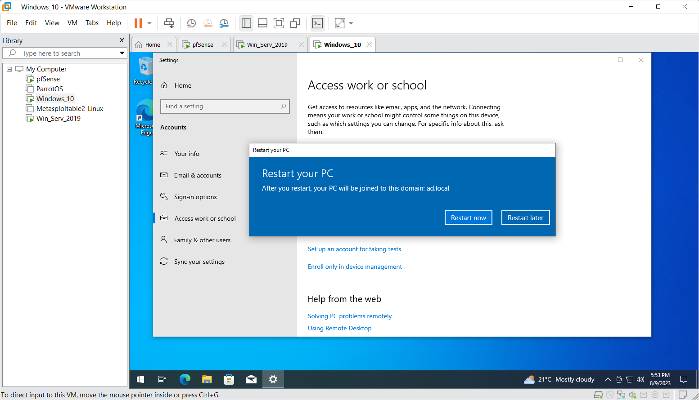Toggle the thumbnail bar view icon
The image size is (699, 400).
click(x=263, y=23)
